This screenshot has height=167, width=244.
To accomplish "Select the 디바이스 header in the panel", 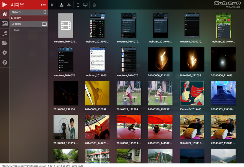I will point(29,12).
